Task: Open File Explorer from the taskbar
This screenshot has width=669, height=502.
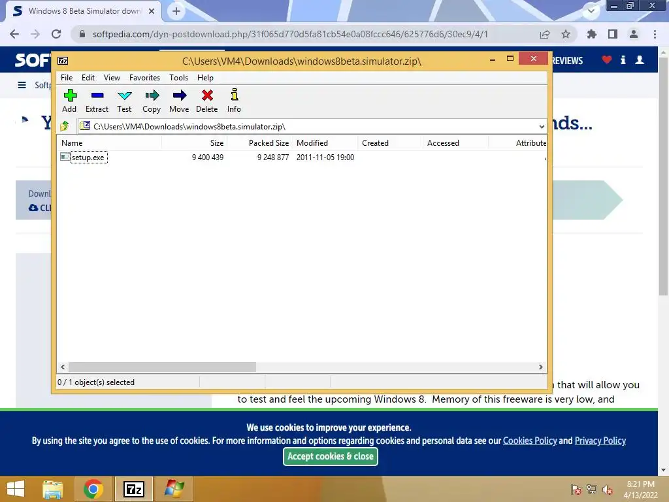Action: [x=53, y=489]
